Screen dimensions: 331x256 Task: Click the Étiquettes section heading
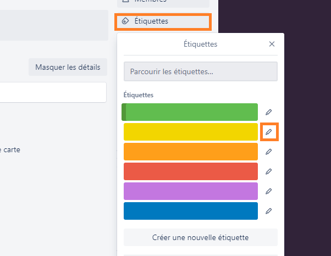pos(139,95)
